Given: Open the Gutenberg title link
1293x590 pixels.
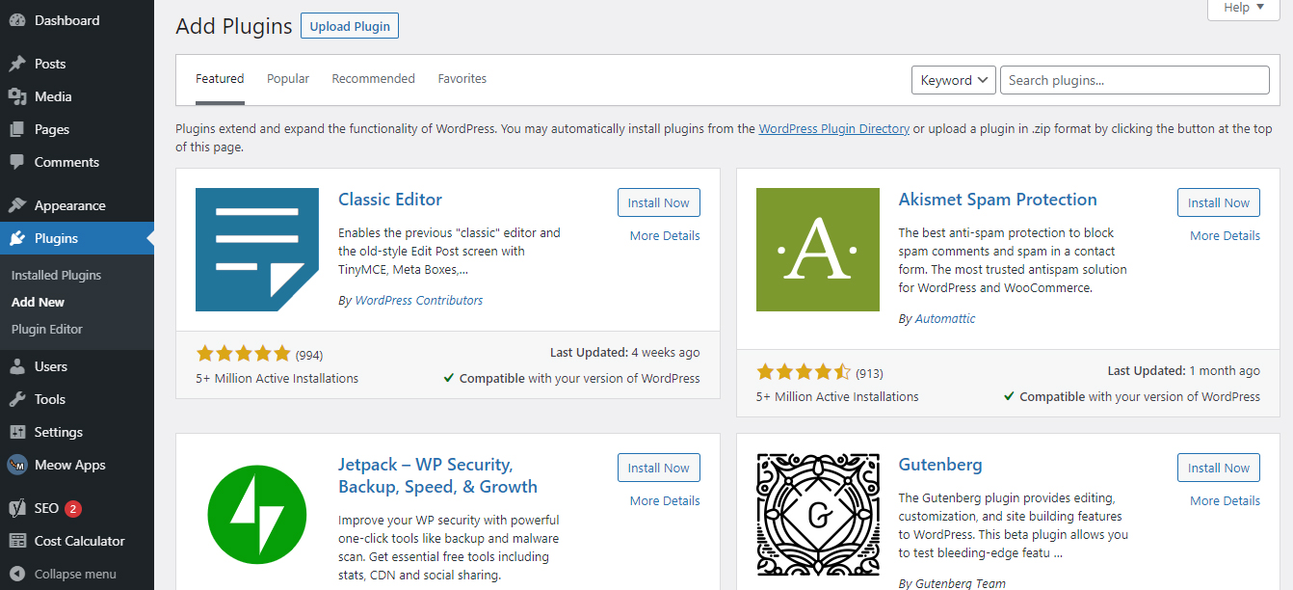Looking at the screenshot, I should 940,465.
